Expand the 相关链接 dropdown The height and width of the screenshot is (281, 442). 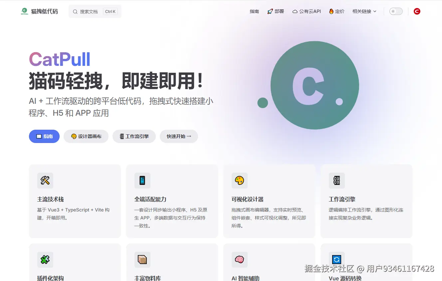click(364, 11)
